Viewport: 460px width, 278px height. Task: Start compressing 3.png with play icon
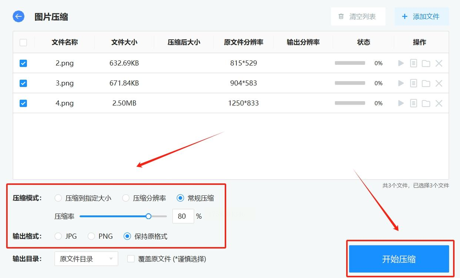[401, 83]
